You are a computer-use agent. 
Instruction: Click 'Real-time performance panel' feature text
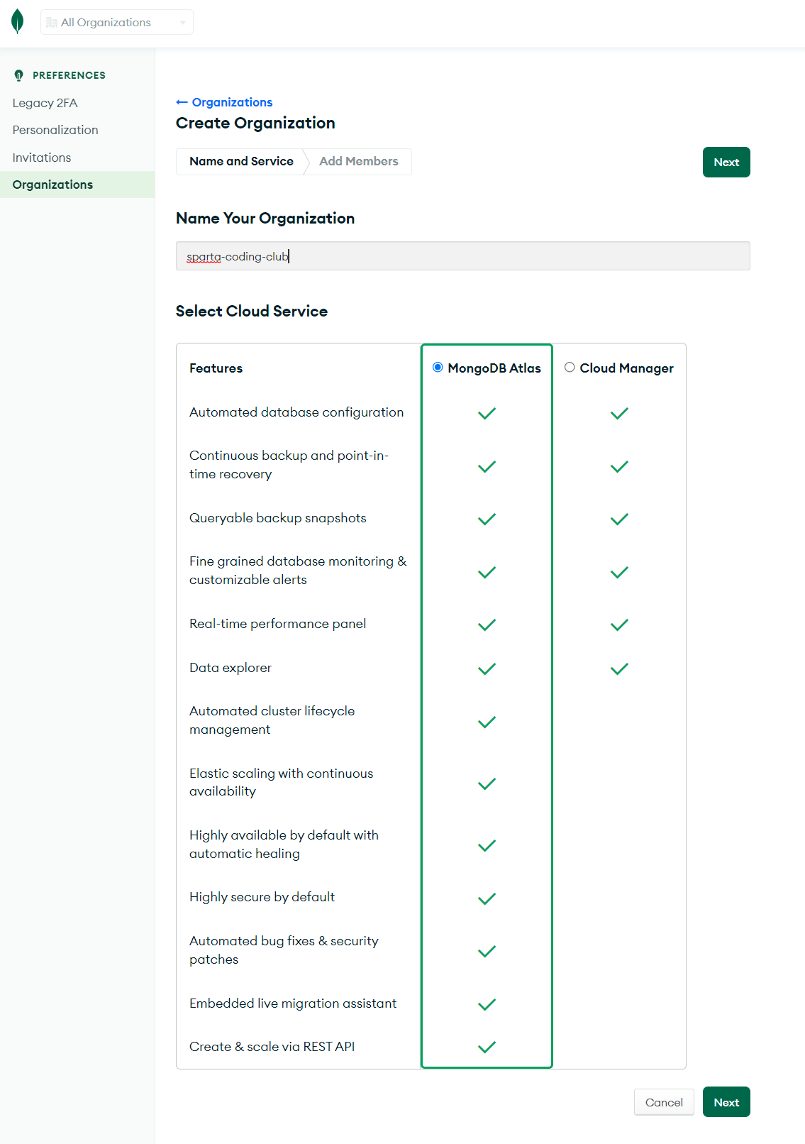(x=278, y=624)
